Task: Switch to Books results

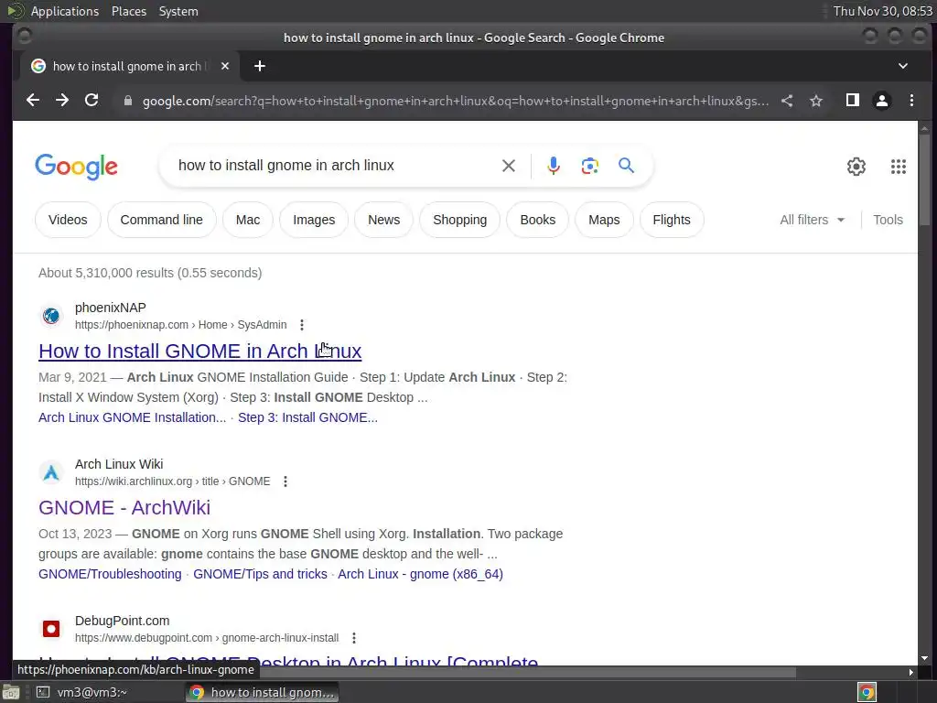Action: coord(538,220)
